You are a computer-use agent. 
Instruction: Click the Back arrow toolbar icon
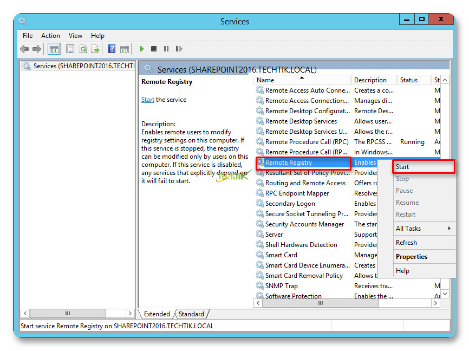(24, 49)
